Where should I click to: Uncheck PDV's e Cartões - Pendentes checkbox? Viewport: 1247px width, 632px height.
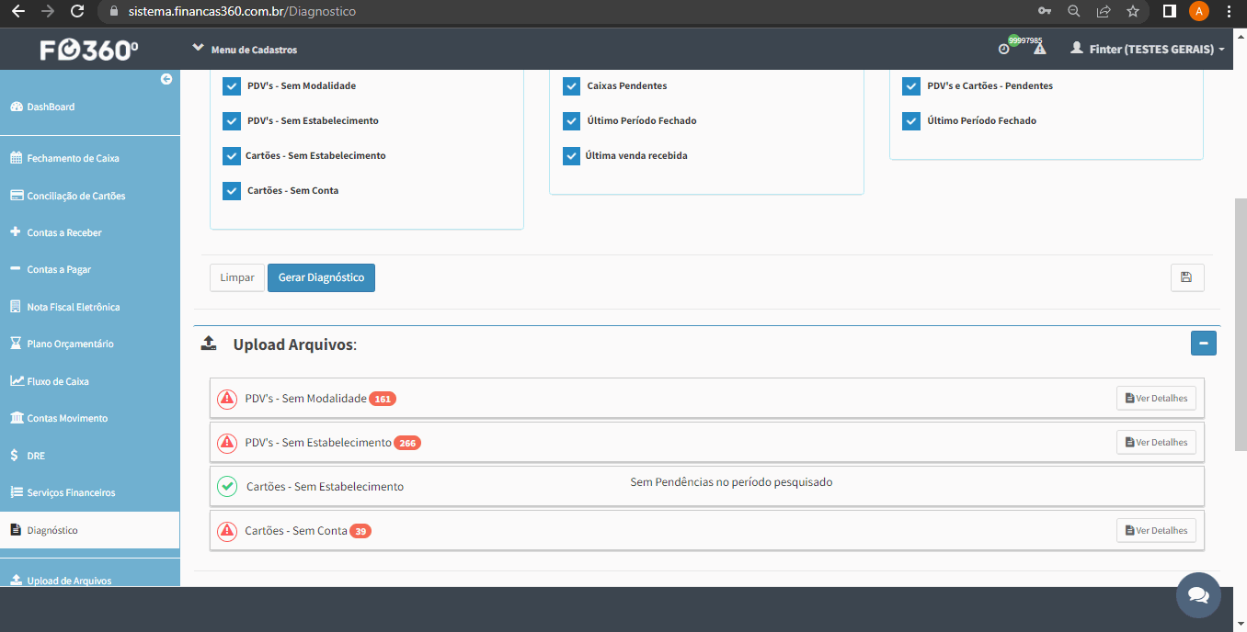point(911,86)
